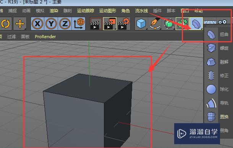This screenshot has width=233, height=148.
Task: Open the 插件 menu
Action: pyautogui.click(x=157, y=11)
